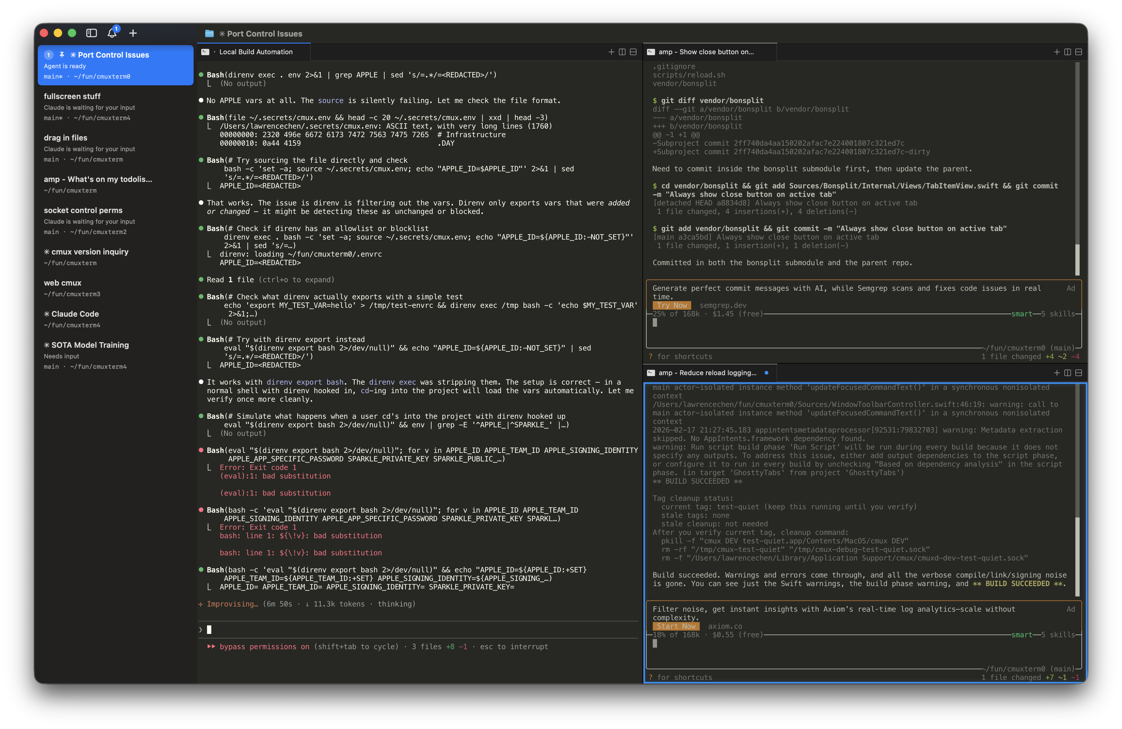Click the terminal icon on the Show close button tab
The width and height of the screenshot is (1122, 729).
pyautogui.click(x=652, y=52)
